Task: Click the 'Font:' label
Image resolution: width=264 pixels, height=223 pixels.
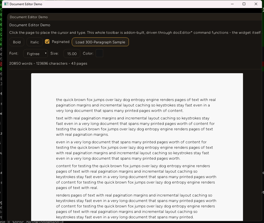Action: pyautogui.click(x=14, y=53)
